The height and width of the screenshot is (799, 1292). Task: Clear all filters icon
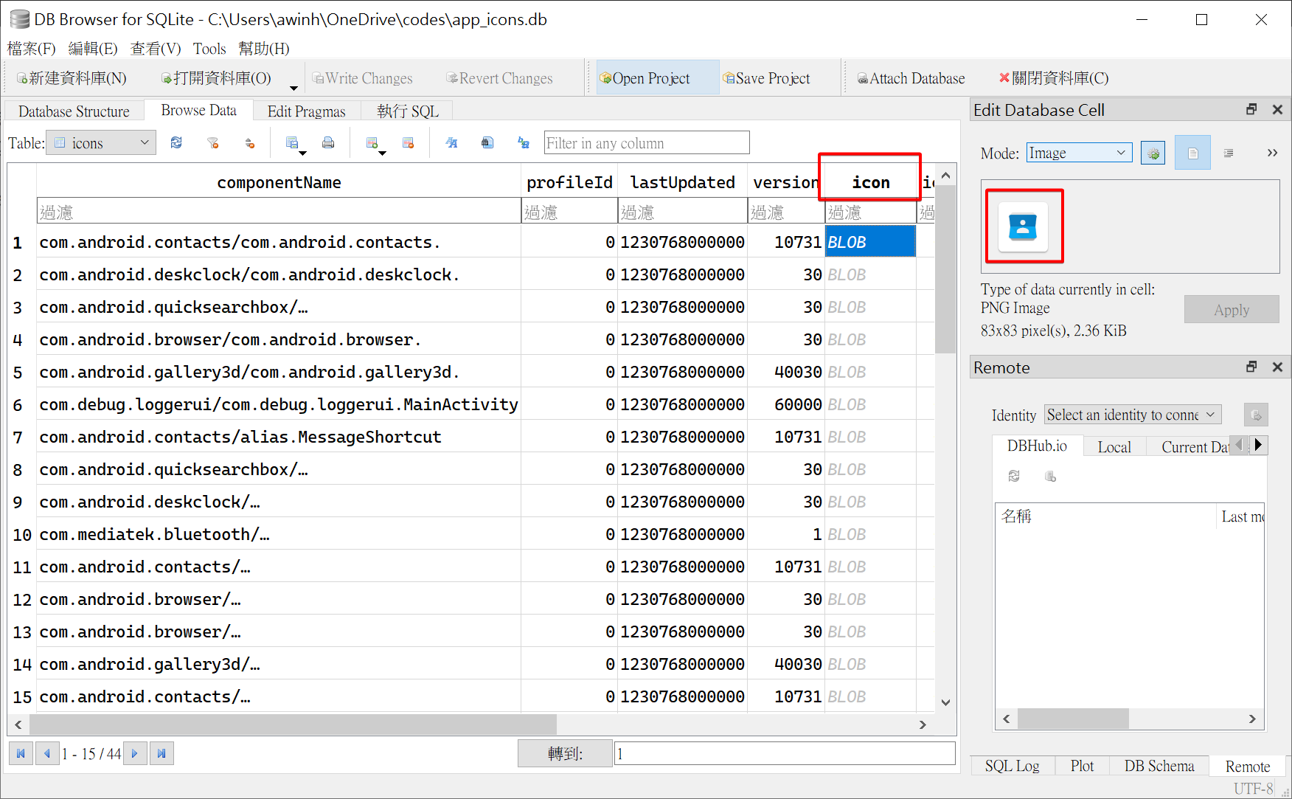coord(213,143)
